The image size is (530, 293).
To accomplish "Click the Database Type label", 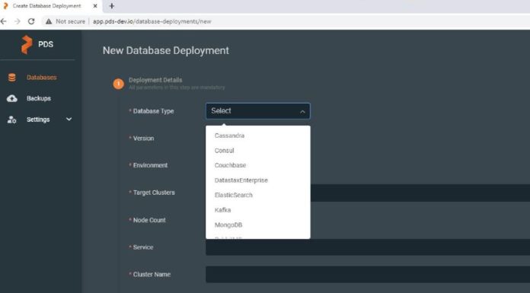I will click(x=153, y=111).
